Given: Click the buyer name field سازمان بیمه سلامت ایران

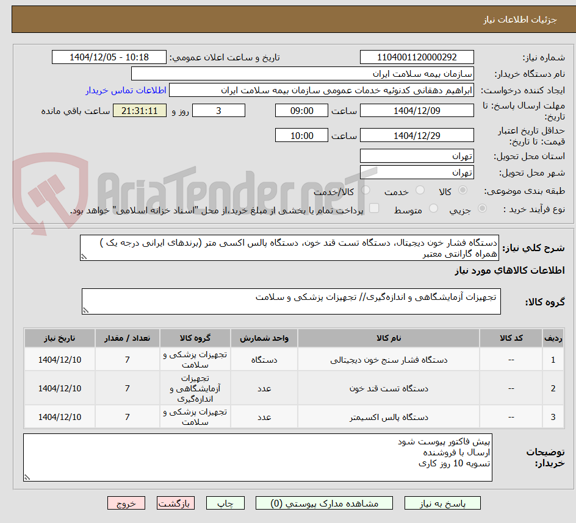Looking at the screenshot, I should click(x=302, y=74).
